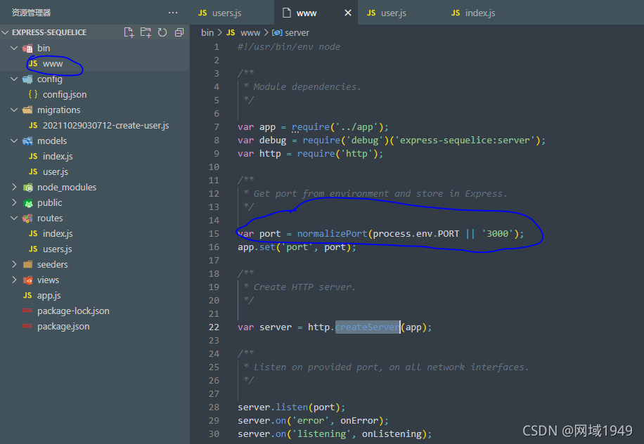644x444 pixels.
Task: Collapse the bin folder chevron
Action: point(14,48)
